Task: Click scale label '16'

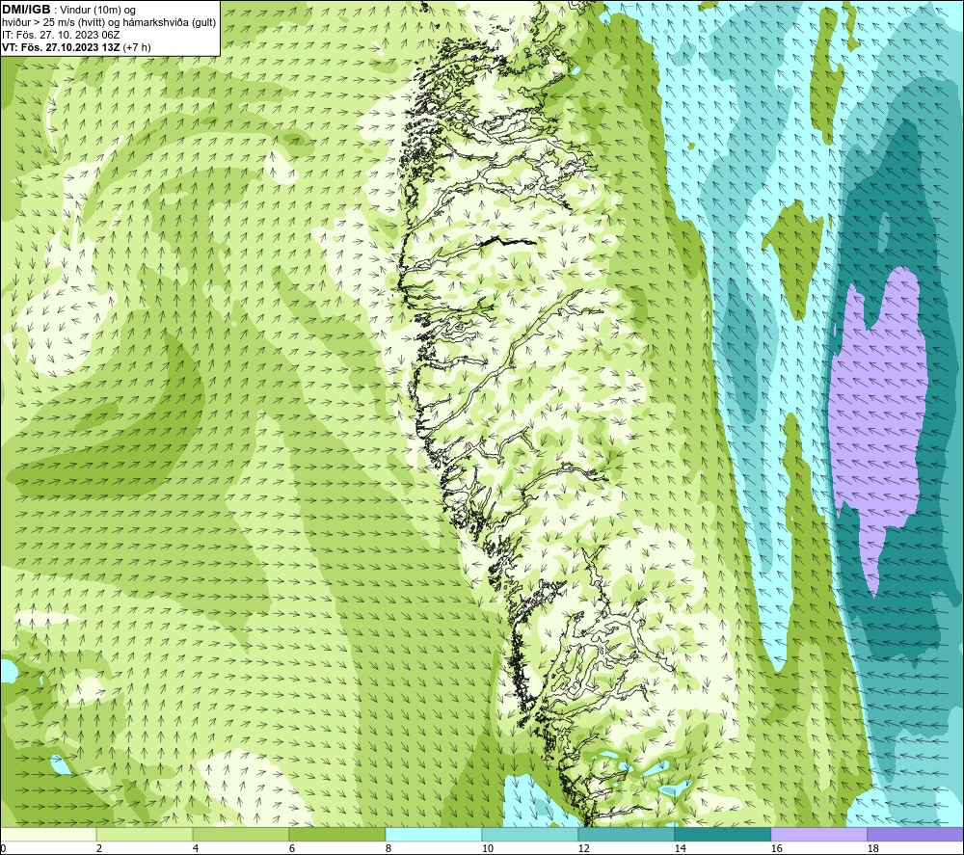Action: (x=776, y=848)
